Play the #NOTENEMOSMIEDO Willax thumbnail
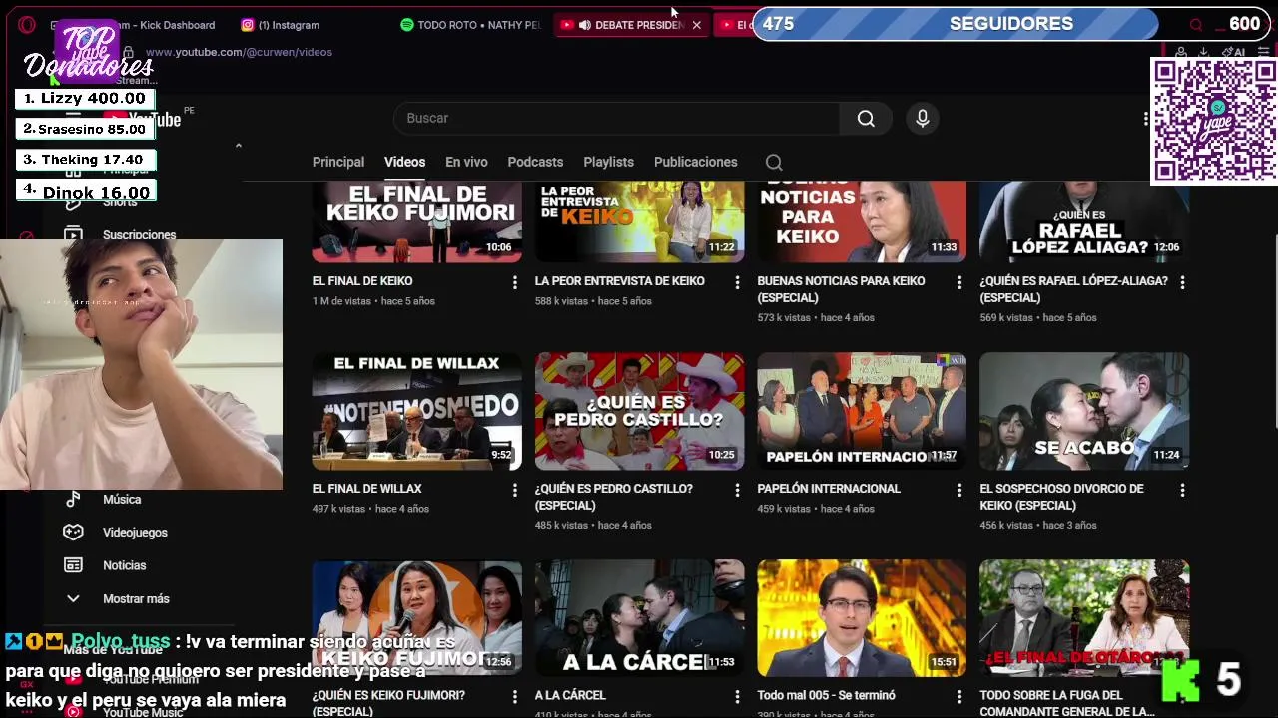 (416, 411)
